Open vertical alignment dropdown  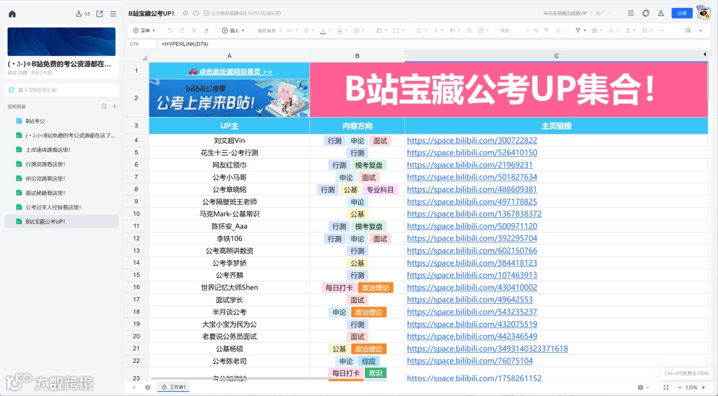click(x=437, y=31)
